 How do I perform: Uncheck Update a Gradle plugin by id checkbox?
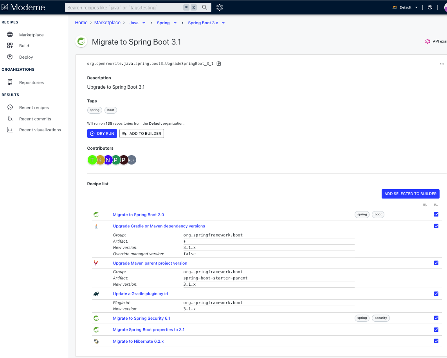click(436, 294)
